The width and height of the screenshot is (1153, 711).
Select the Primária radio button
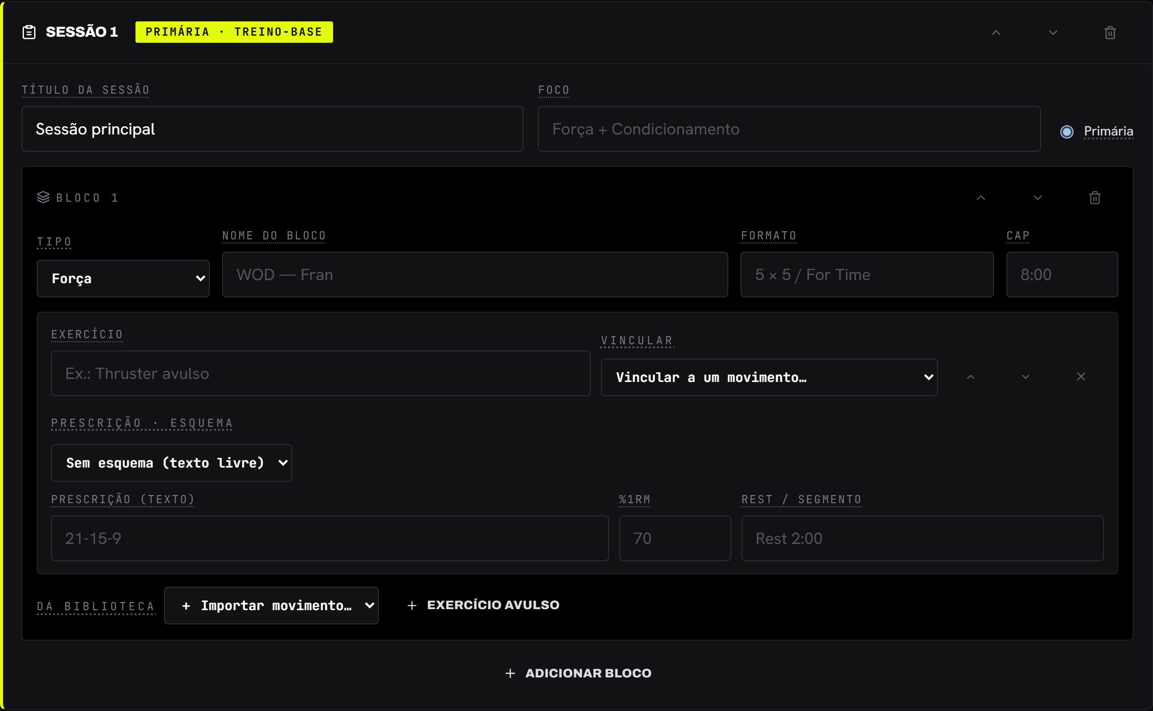(x=1067, y=132)
